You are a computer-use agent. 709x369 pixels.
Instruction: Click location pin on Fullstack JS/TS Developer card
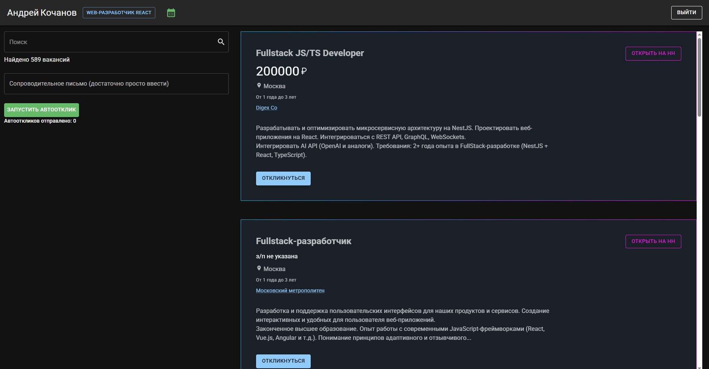pyautogui.click(x=259, y=86)
